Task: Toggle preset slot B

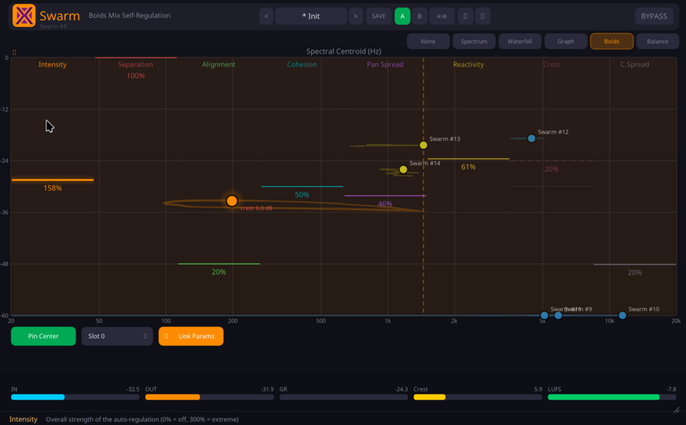Action: (420, 16)
